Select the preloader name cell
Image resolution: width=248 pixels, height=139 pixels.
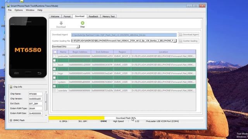click(63, 56)
